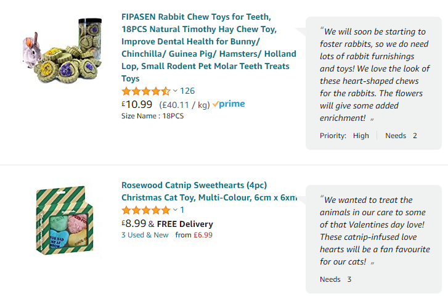
Task: Click the £10.99 price
Action: pyautogui.click(x=137, y=104)
